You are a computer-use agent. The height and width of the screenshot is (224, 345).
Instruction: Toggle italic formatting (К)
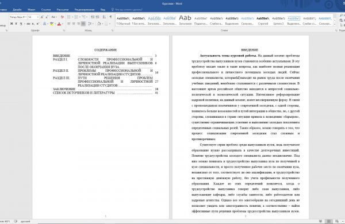pos(16,24)
